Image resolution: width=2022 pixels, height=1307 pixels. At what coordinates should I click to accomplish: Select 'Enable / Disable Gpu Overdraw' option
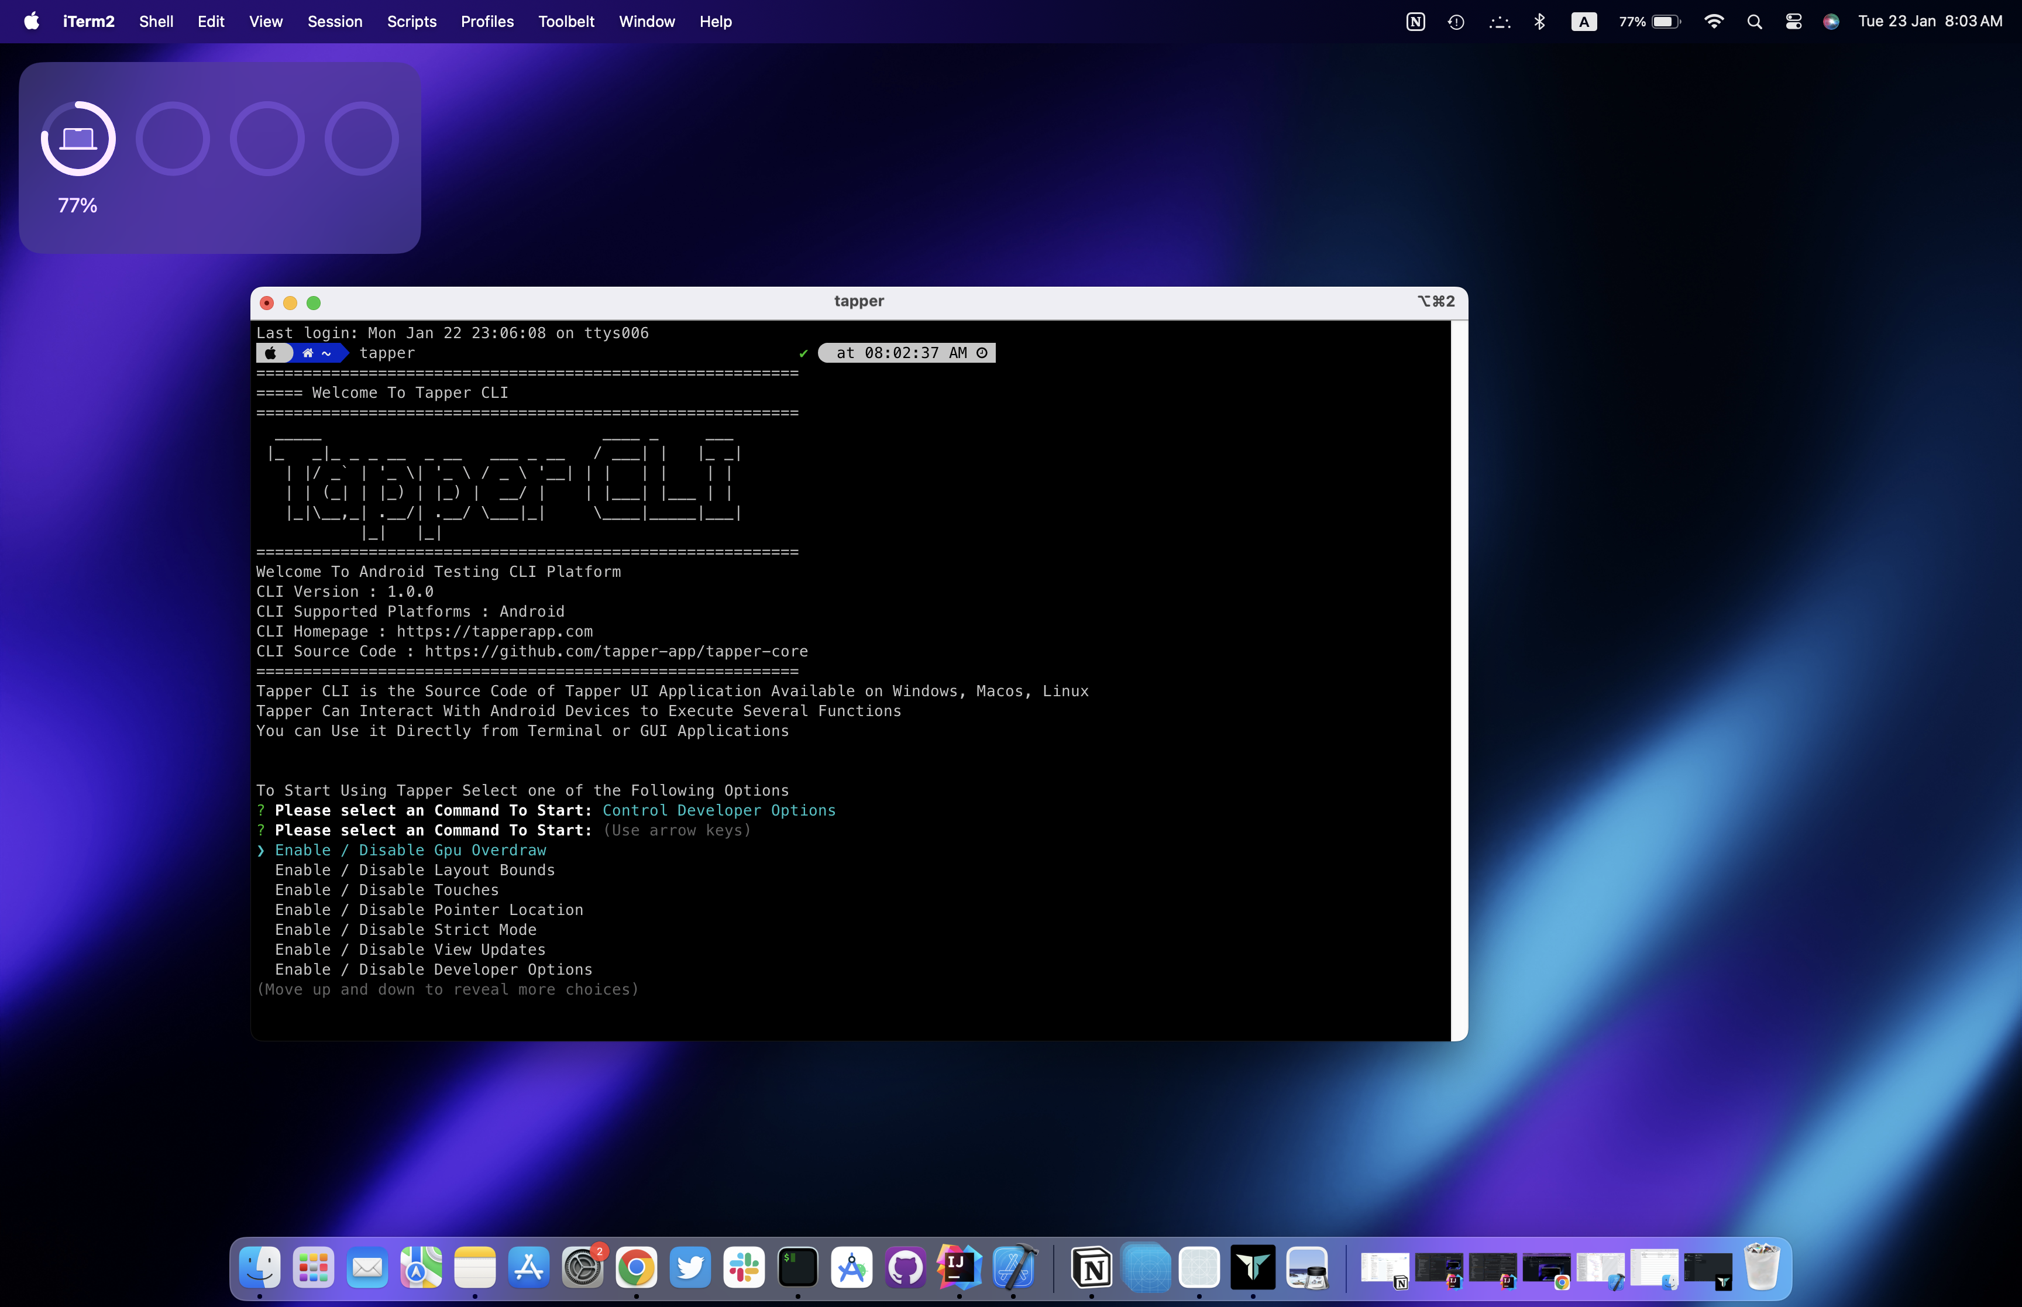[x=410, y=849]
